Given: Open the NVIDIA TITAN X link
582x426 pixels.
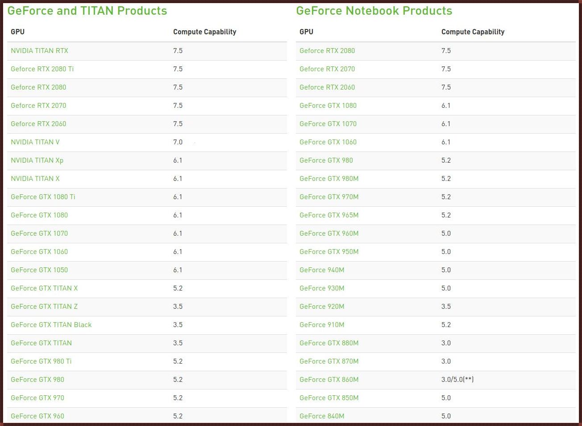Looking at the screenshot, I should tap(35, 179).
